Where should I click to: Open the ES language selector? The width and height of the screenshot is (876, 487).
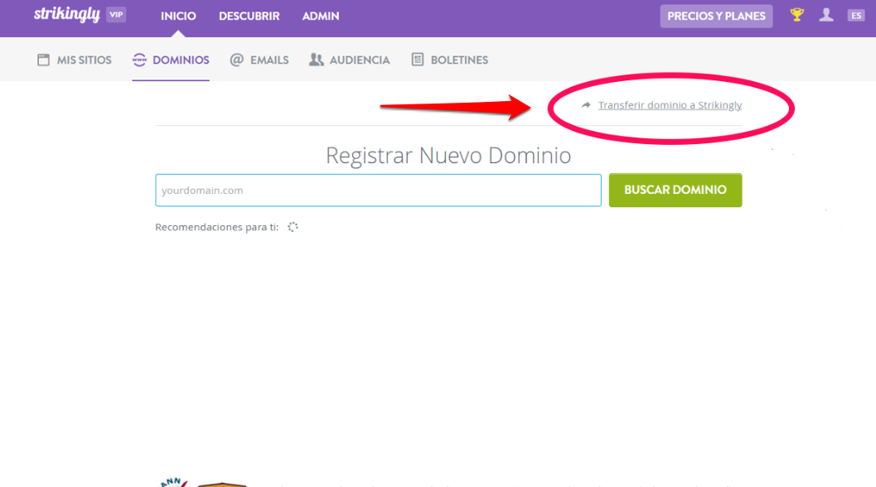coord(856,16)
